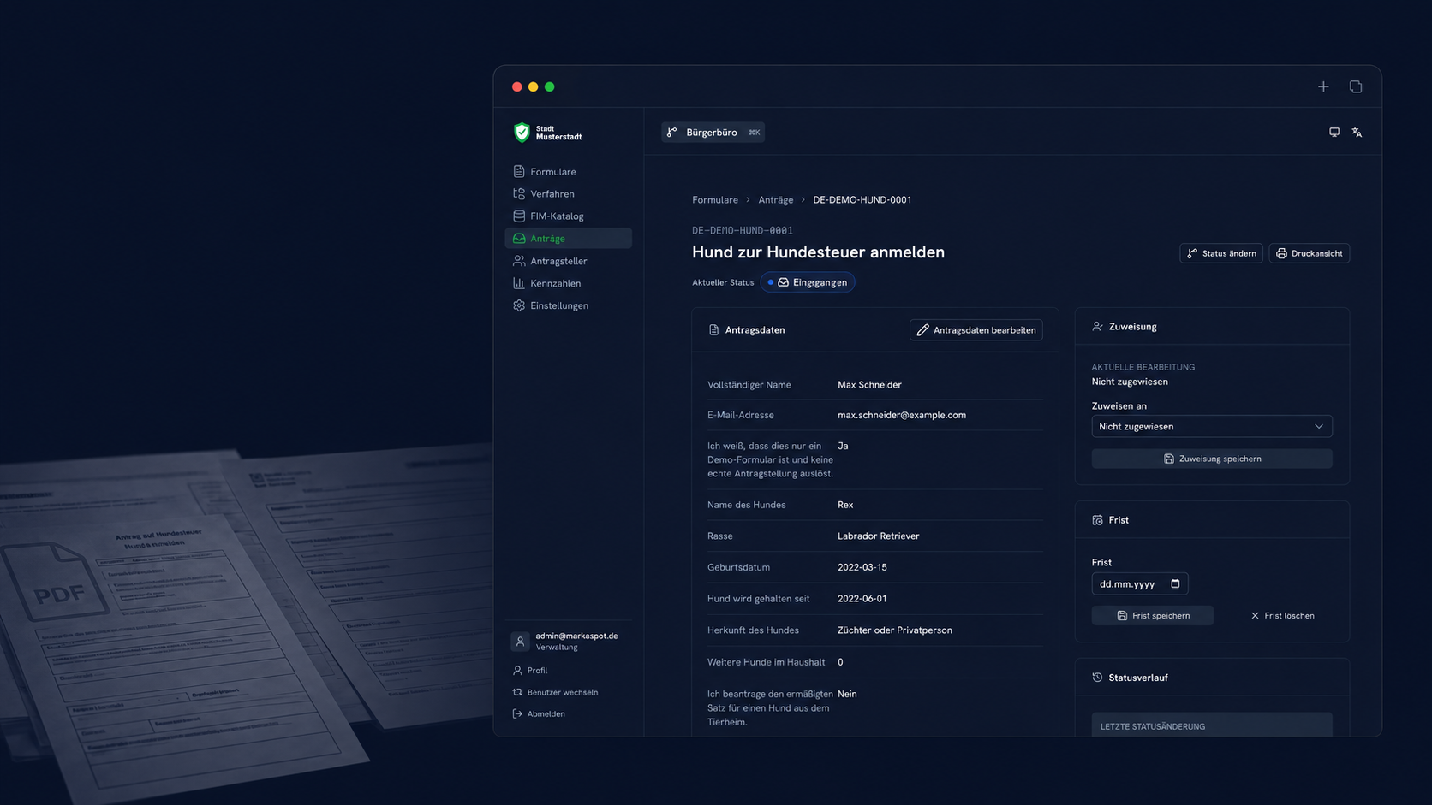Click the Eingegangen status badge
The width and height of the screenshot is (1432, 805).
pyautogui.click(x=808, y=282)
